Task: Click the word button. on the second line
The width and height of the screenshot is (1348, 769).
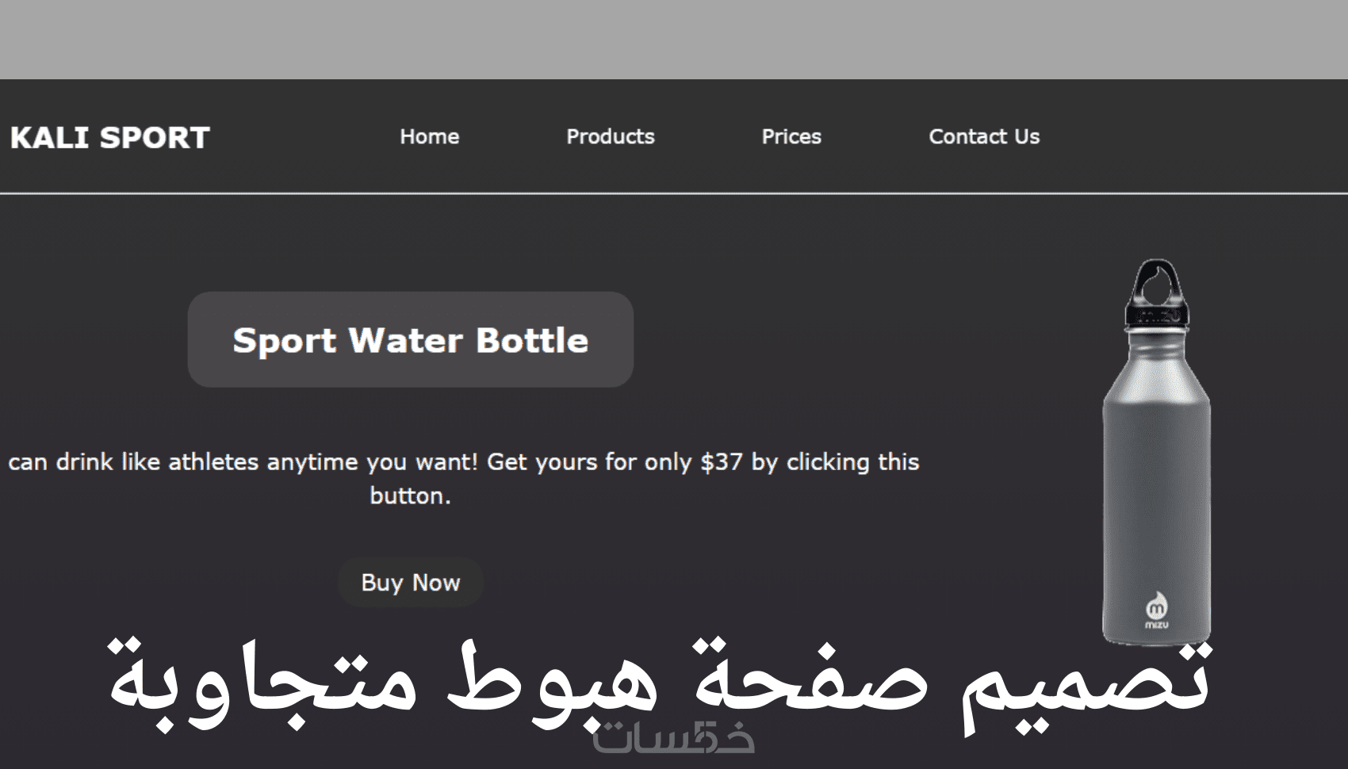Action: 410,496
